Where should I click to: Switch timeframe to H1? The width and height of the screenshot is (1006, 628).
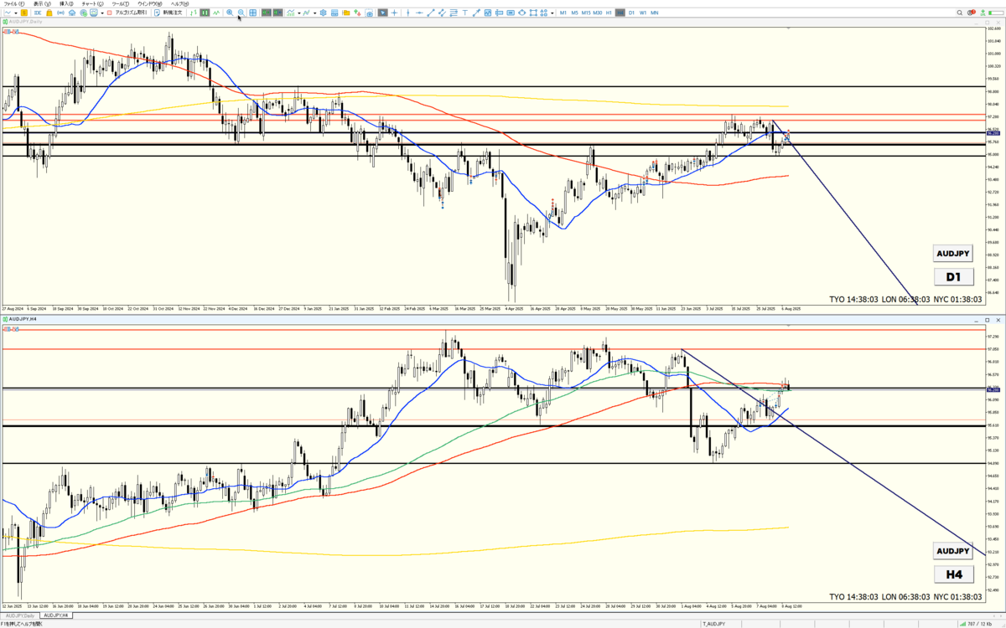tap(609, 13)
